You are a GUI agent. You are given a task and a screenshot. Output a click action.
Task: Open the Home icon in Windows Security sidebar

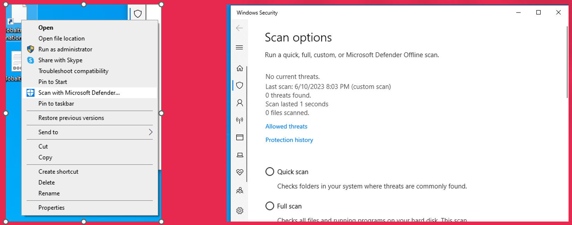[x=240, y=68]
